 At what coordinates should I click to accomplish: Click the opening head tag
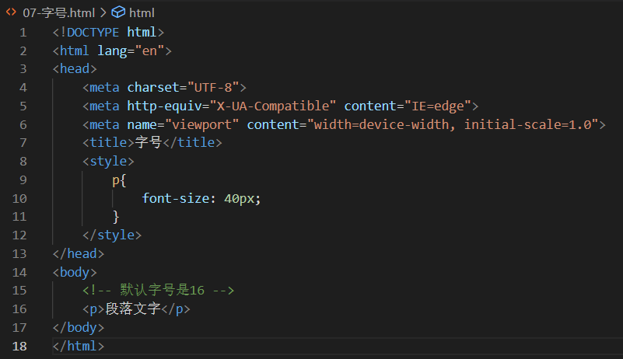(75, 68)
